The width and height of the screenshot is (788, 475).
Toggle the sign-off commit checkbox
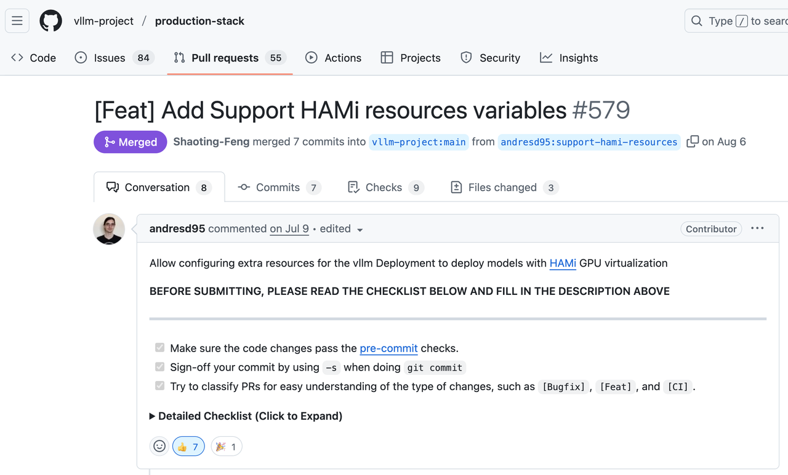(159, 366)
